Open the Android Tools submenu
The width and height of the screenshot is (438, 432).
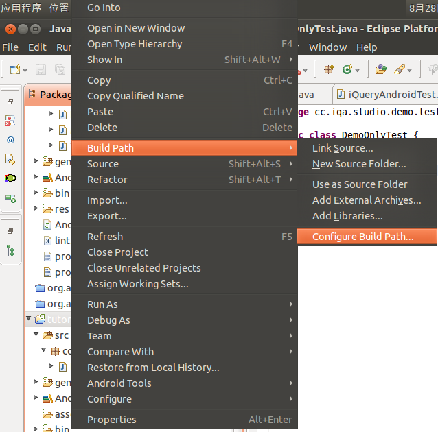coord(185,383)
